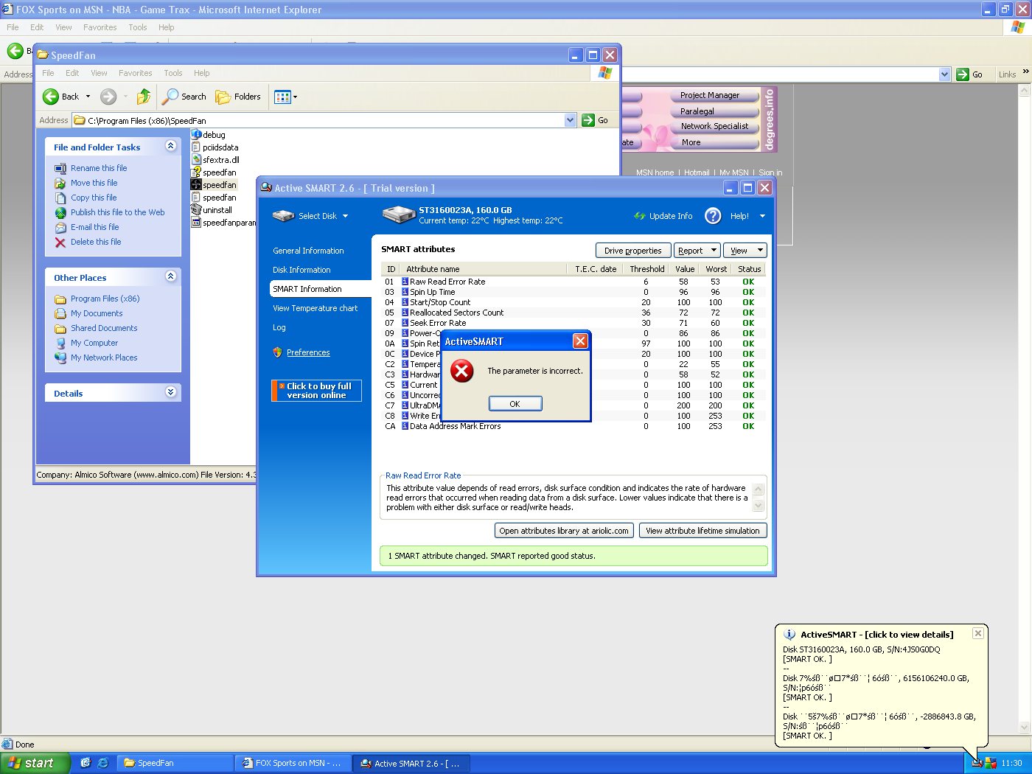Click Back button in SpeedFan window
This screenshot has height=774, width=1032.
coord(61,97)
